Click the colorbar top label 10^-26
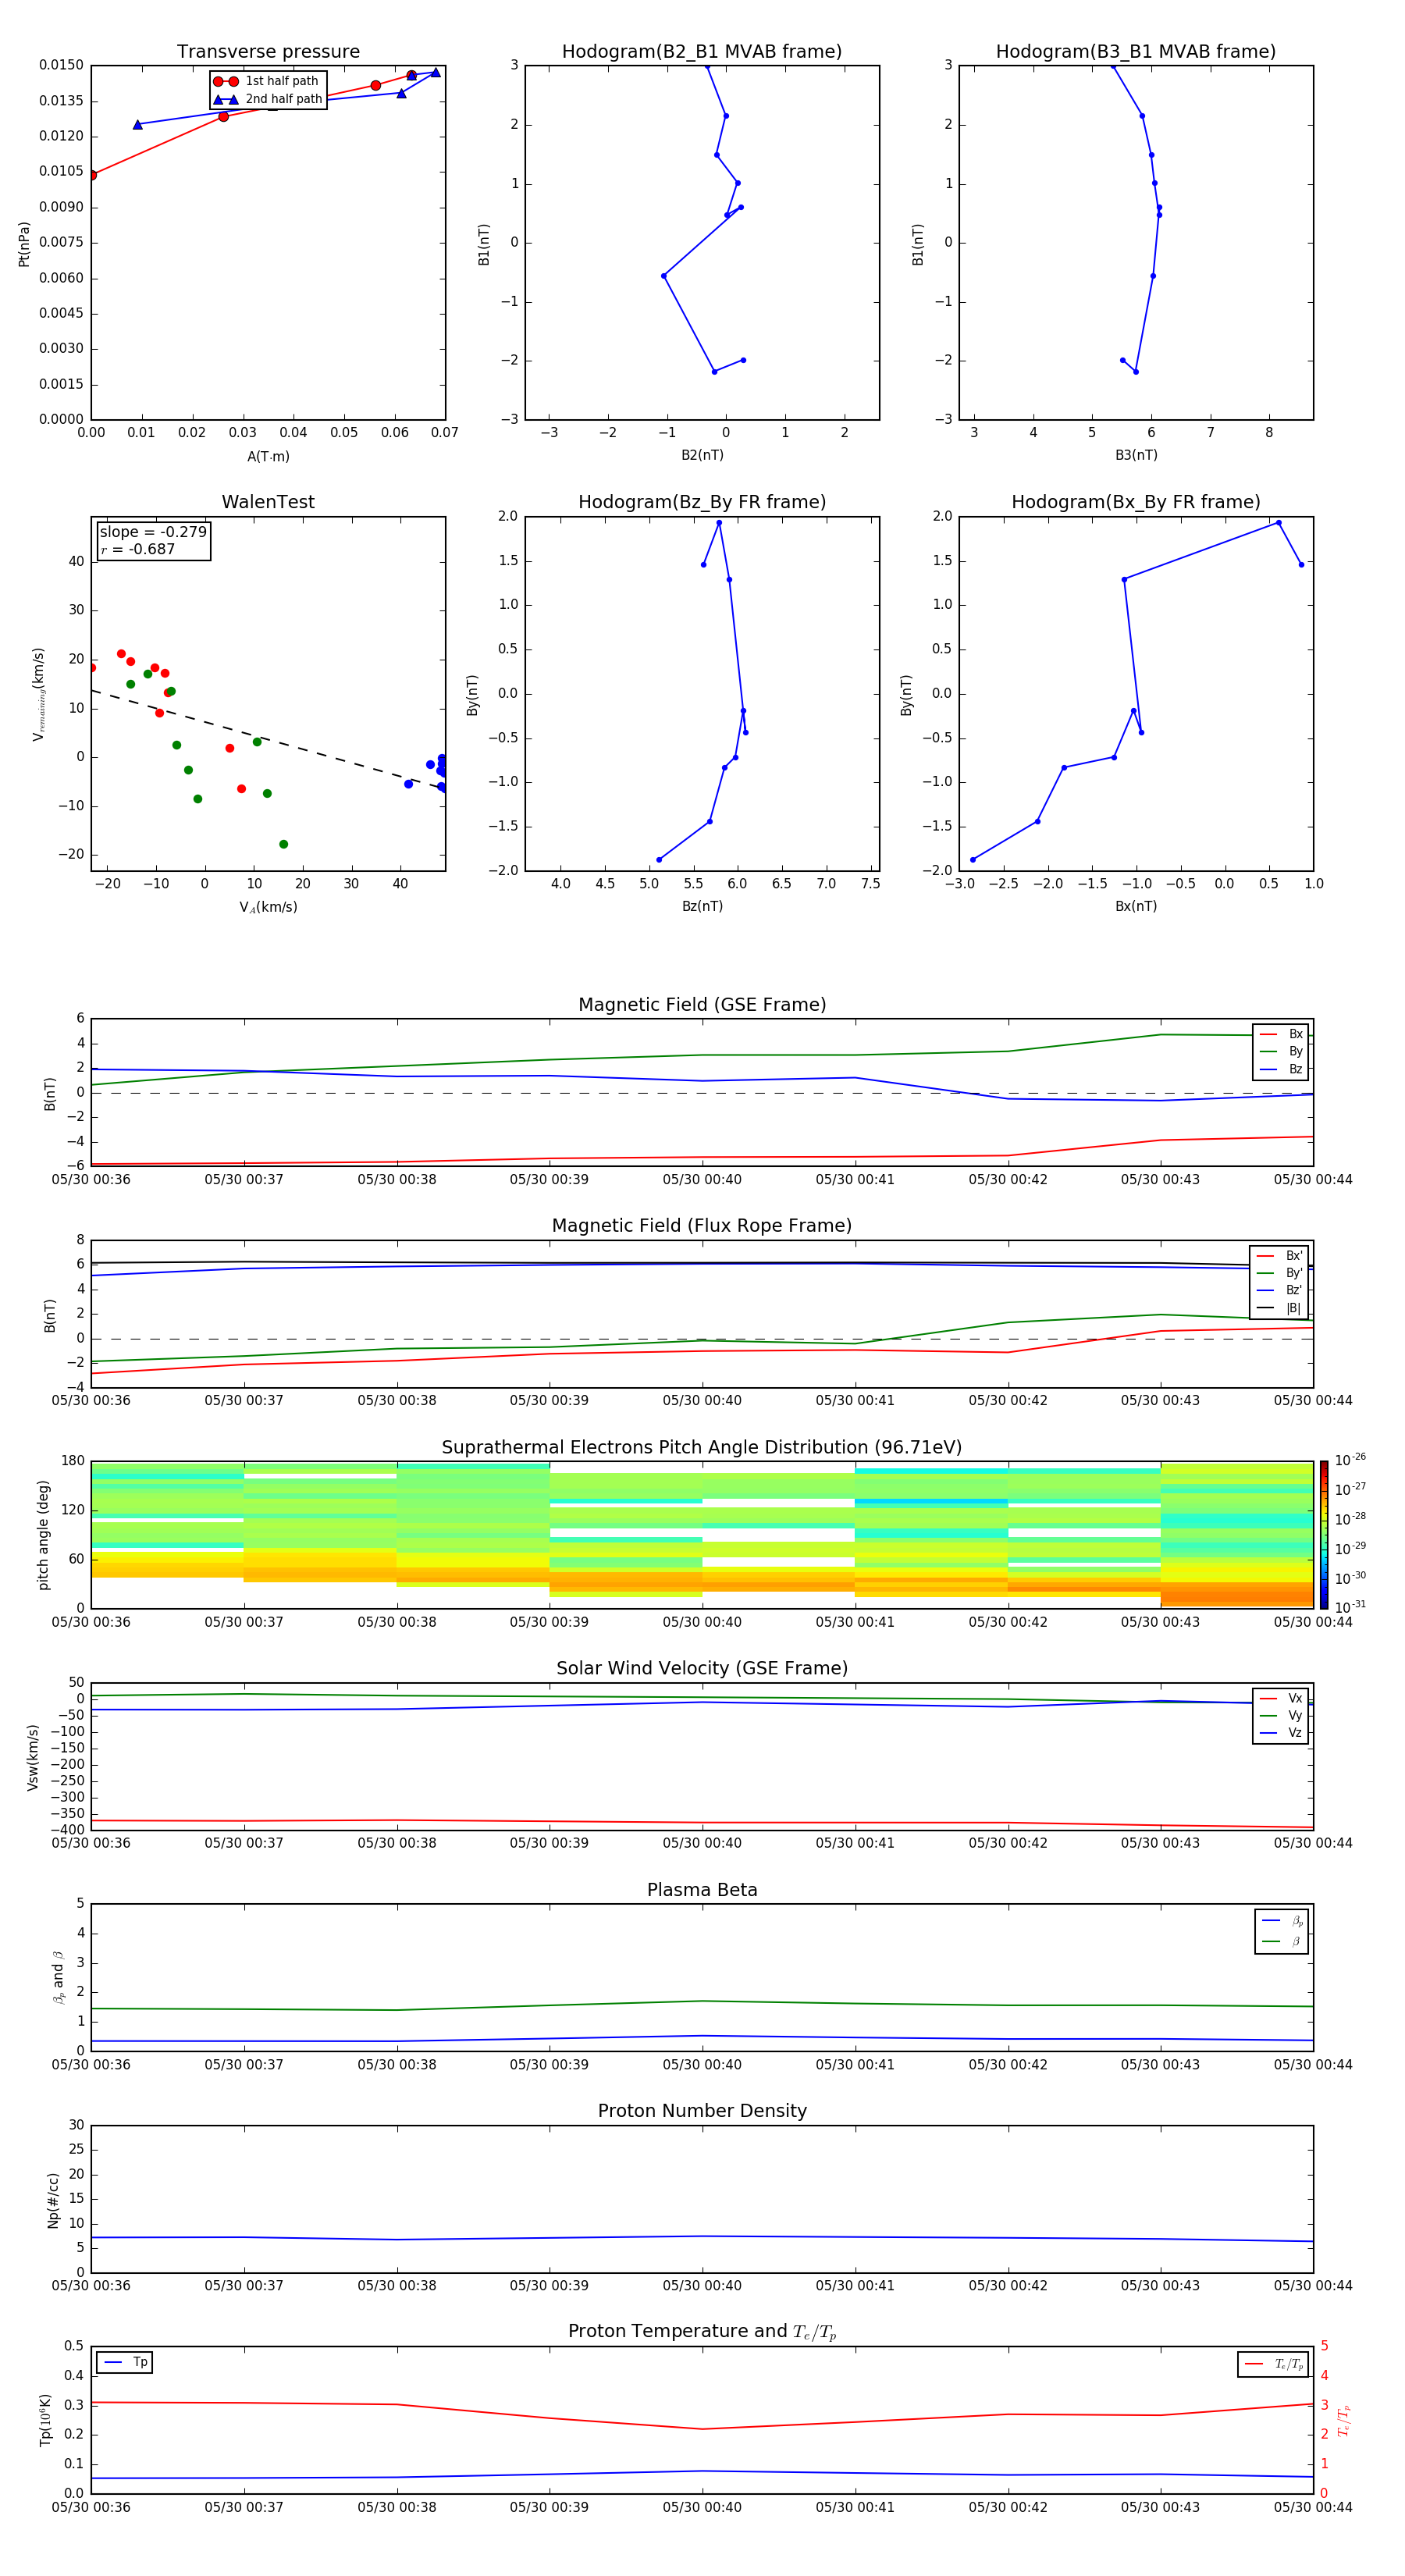The image size is (1405, 2576). coord(1350,1460)
